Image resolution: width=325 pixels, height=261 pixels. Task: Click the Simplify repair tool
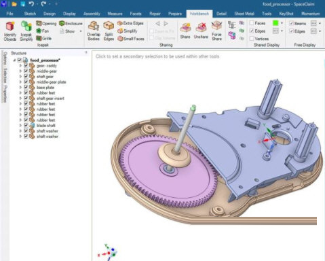pyautogui.click(x=128, y=31)
